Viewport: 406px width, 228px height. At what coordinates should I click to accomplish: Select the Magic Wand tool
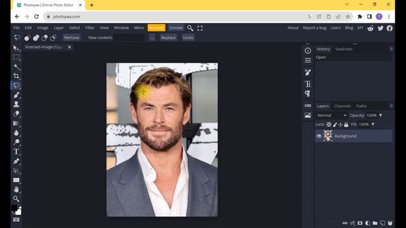[x=16, y=67]
